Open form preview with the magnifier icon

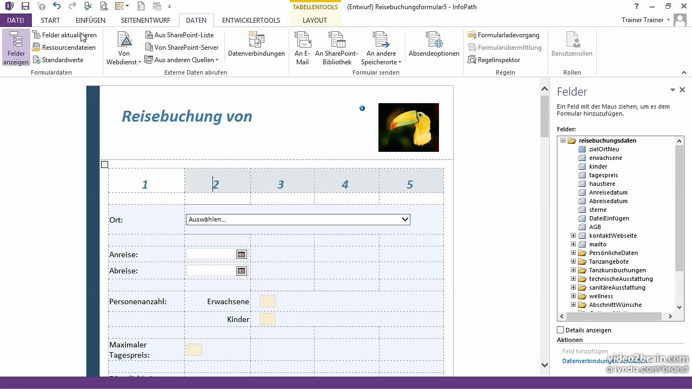point(104,6)
